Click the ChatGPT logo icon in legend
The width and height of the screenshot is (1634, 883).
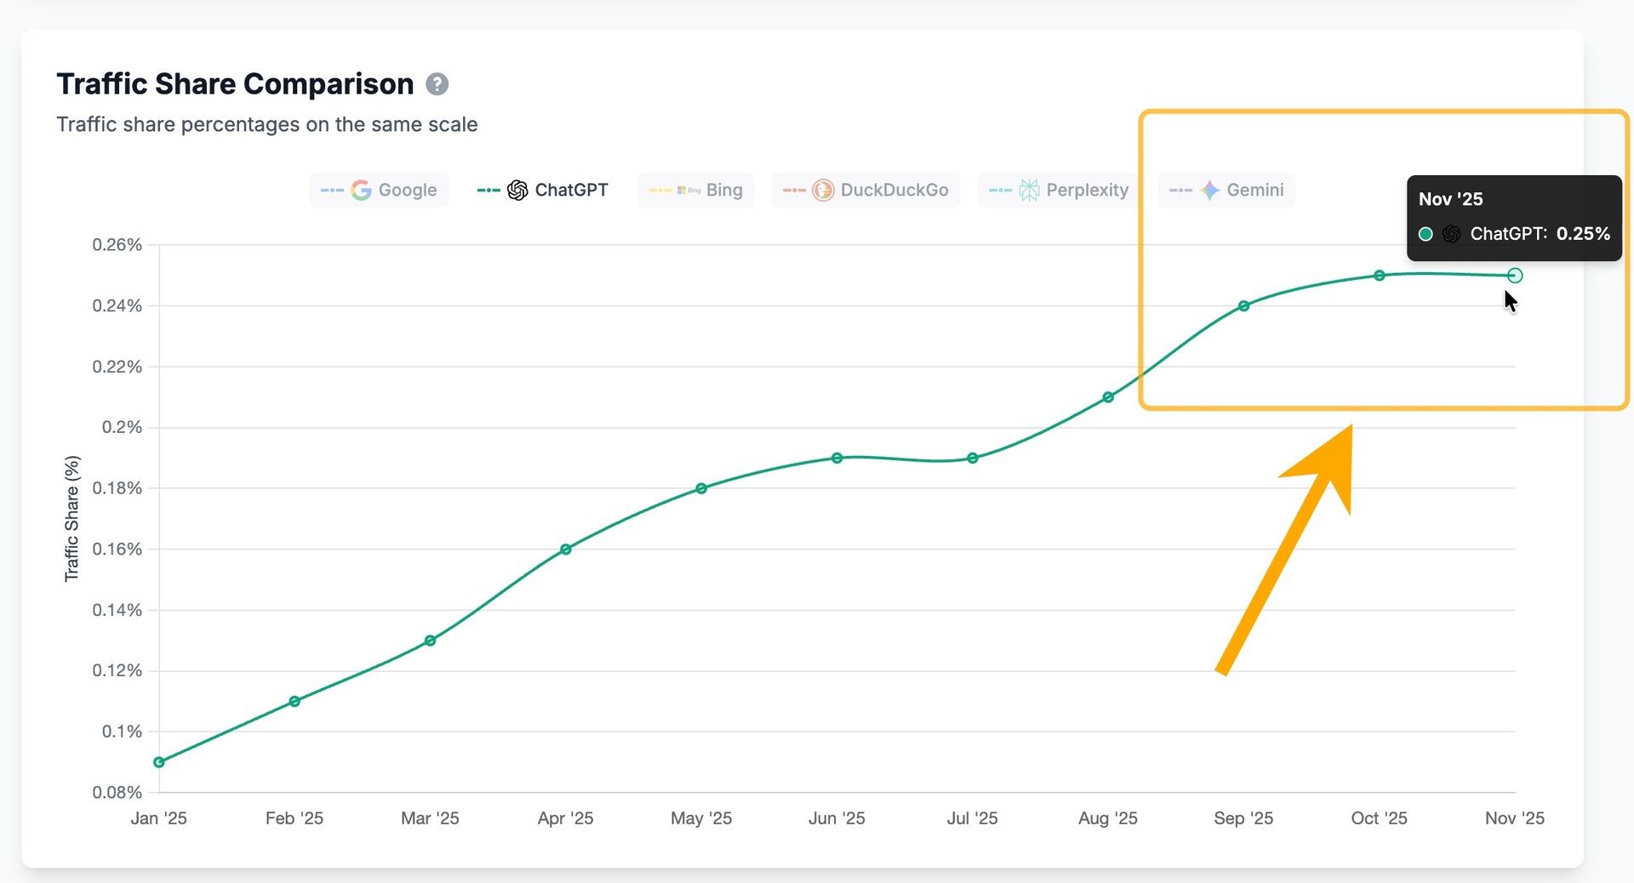517,190
